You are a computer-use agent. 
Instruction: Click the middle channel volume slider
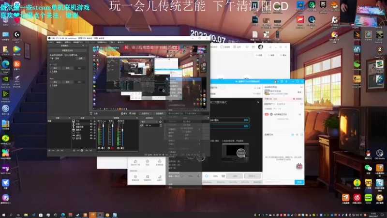(x=113, y=135)
